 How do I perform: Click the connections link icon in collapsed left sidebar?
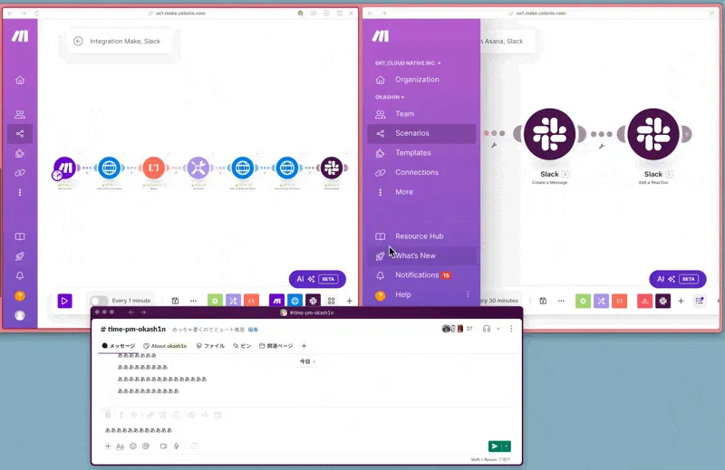point(20,173)
